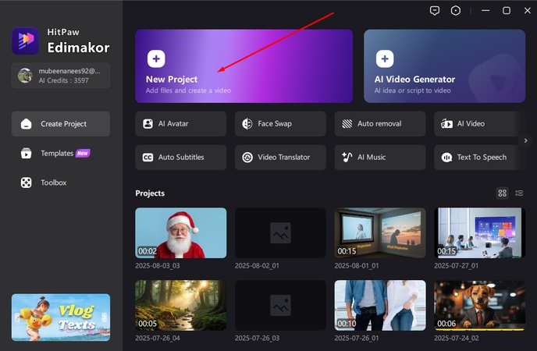Viewport: 537px width, 351px height.
Task: Expand more AI tools with right chevron
Action: pyautogui.click(x=525, y=140)
